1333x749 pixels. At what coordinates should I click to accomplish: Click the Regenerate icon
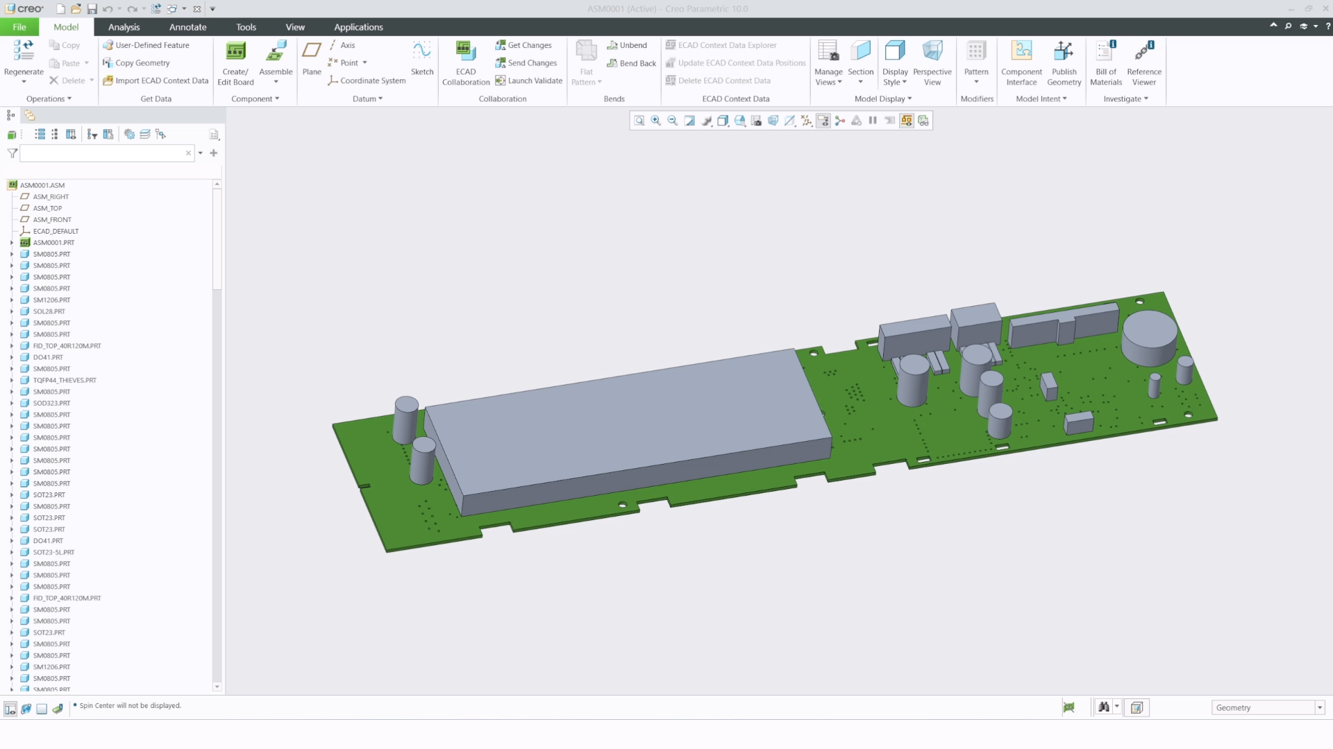(24, 51)
